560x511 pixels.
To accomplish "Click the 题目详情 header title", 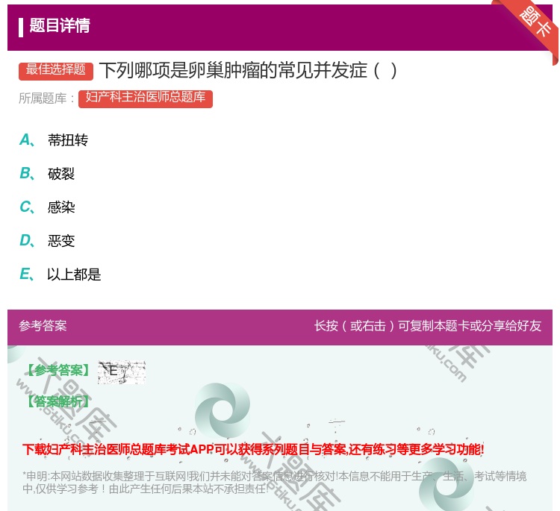I will click(x=60, y=26).
